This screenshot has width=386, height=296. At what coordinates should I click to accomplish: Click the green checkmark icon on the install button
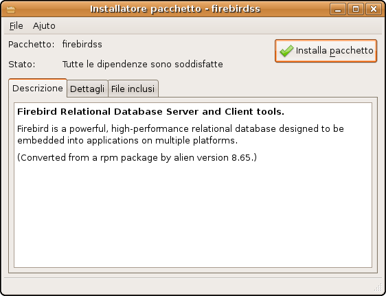pos(286,51)
